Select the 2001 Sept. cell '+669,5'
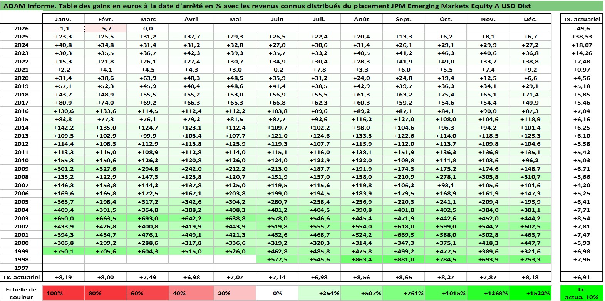The height and width of the screenshot is (301, 605). [403, 235]
